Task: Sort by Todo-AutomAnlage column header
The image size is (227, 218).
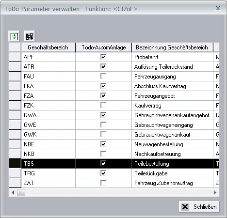Action: tap(104, 47)
